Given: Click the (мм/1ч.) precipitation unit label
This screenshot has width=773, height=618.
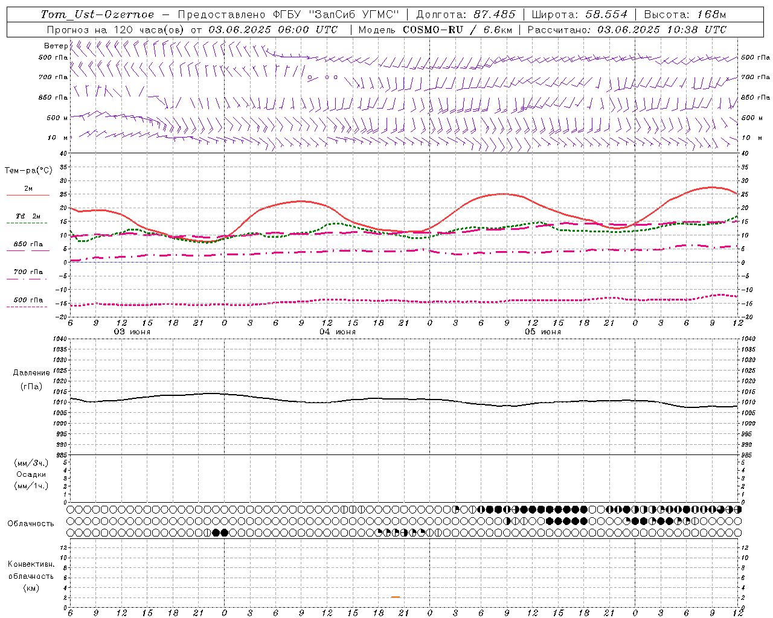Looking at the screenshot, I should point(31,486).
